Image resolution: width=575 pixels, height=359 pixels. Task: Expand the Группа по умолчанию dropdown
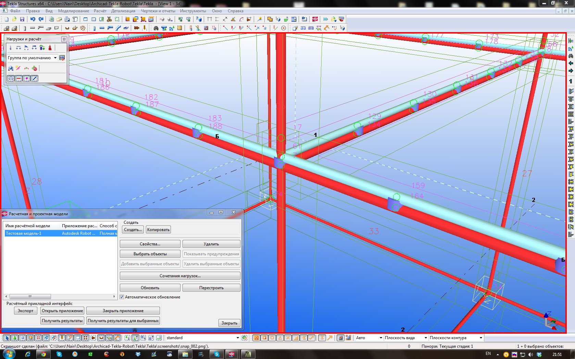tap(55, 58)
